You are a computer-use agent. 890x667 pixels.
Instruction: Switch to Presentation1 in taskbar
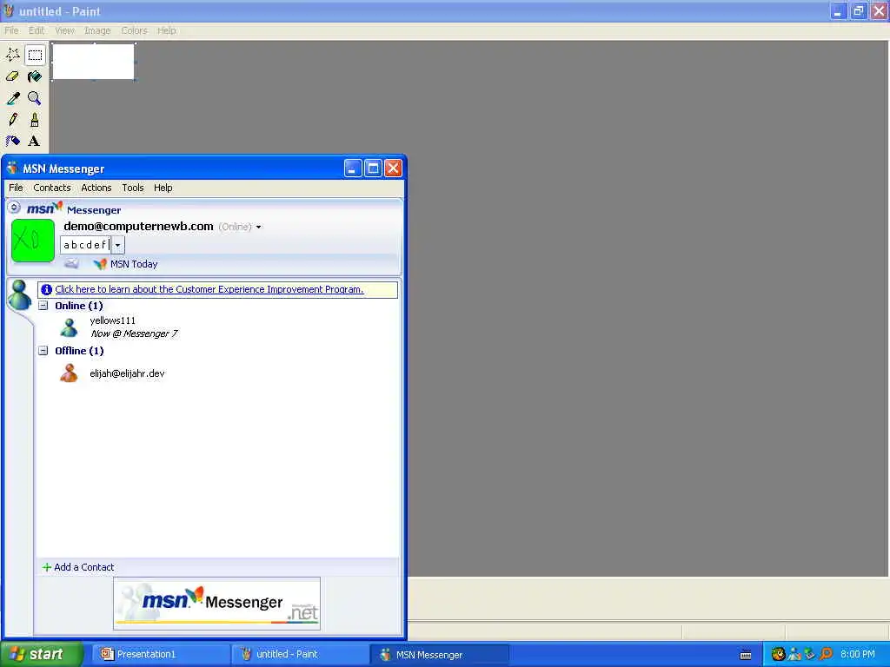(x=161, y=655)
